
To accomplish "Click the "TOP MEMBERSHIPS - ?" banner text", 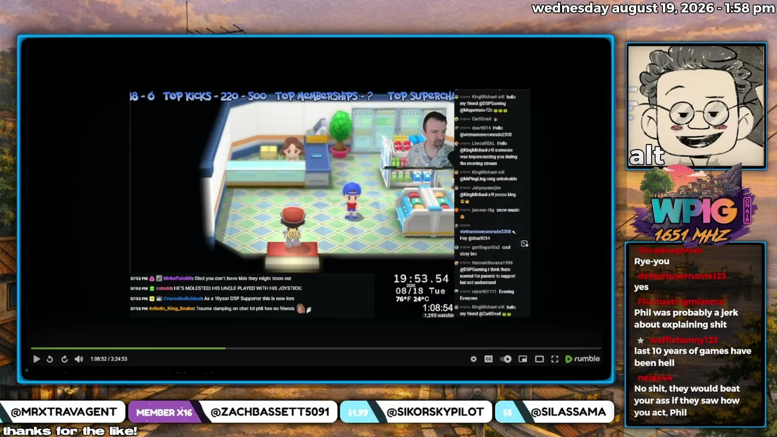I will pyautogui.click(x=324, y=97).
